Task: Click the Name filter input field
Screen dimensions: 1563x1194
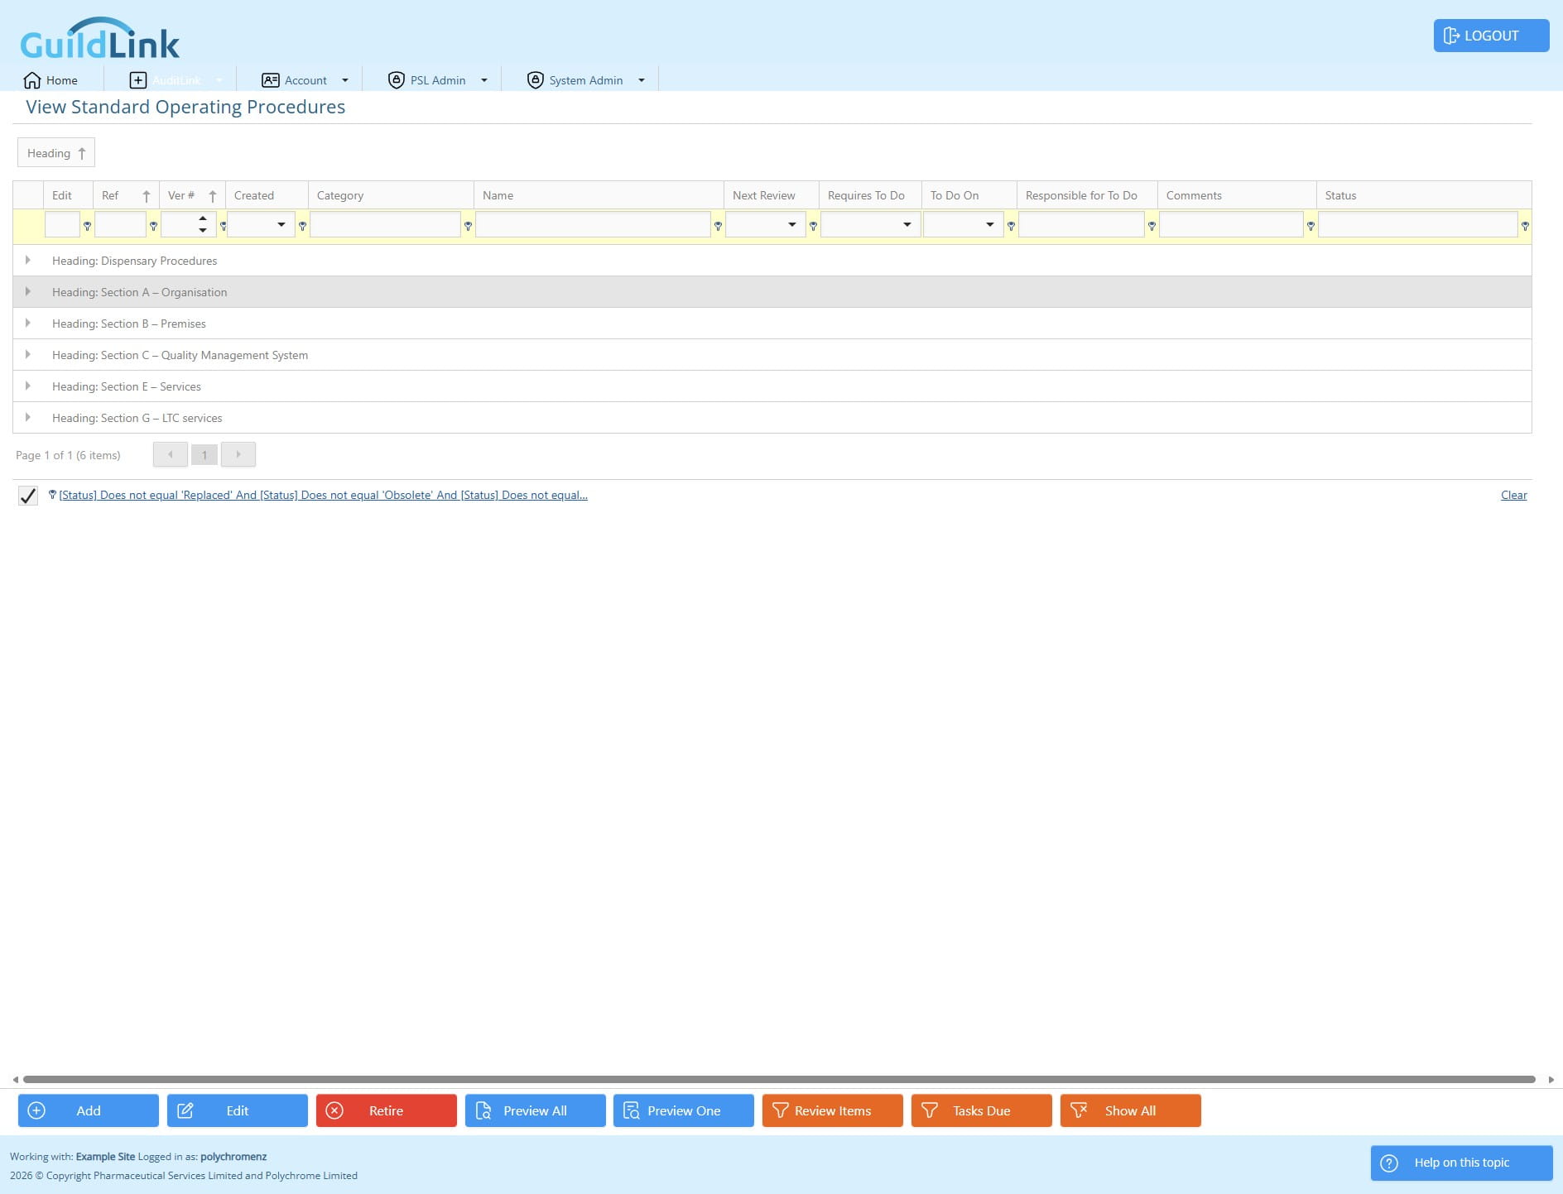Action: (593, 224)
